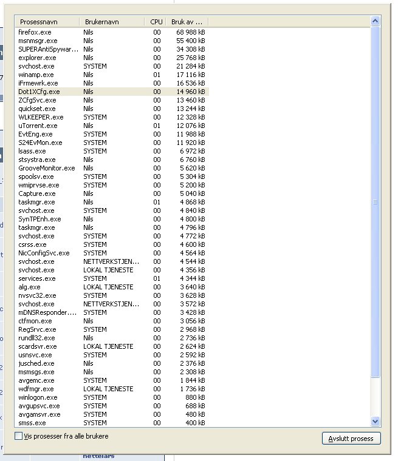The image size is (398, 461).
Task: Select the winlogon.exe process
Action: (x=112, y=397)
